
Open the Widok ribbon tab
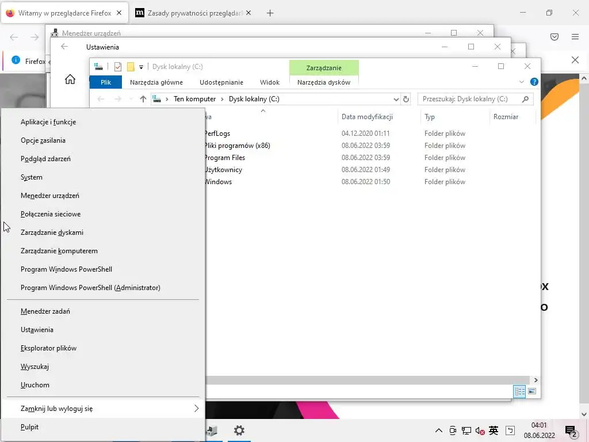click(270, 82)
